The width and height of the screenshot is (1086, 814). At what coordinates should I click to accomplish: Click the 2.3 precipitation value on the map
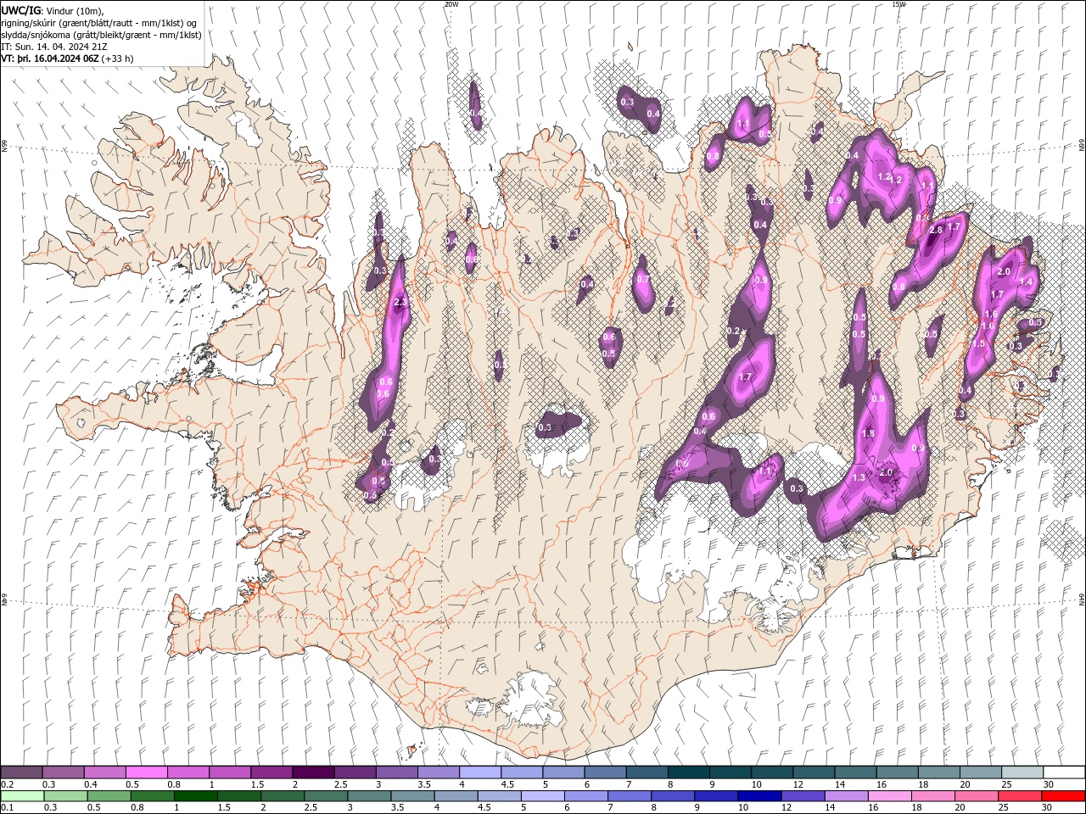click(x=401, y=302)
